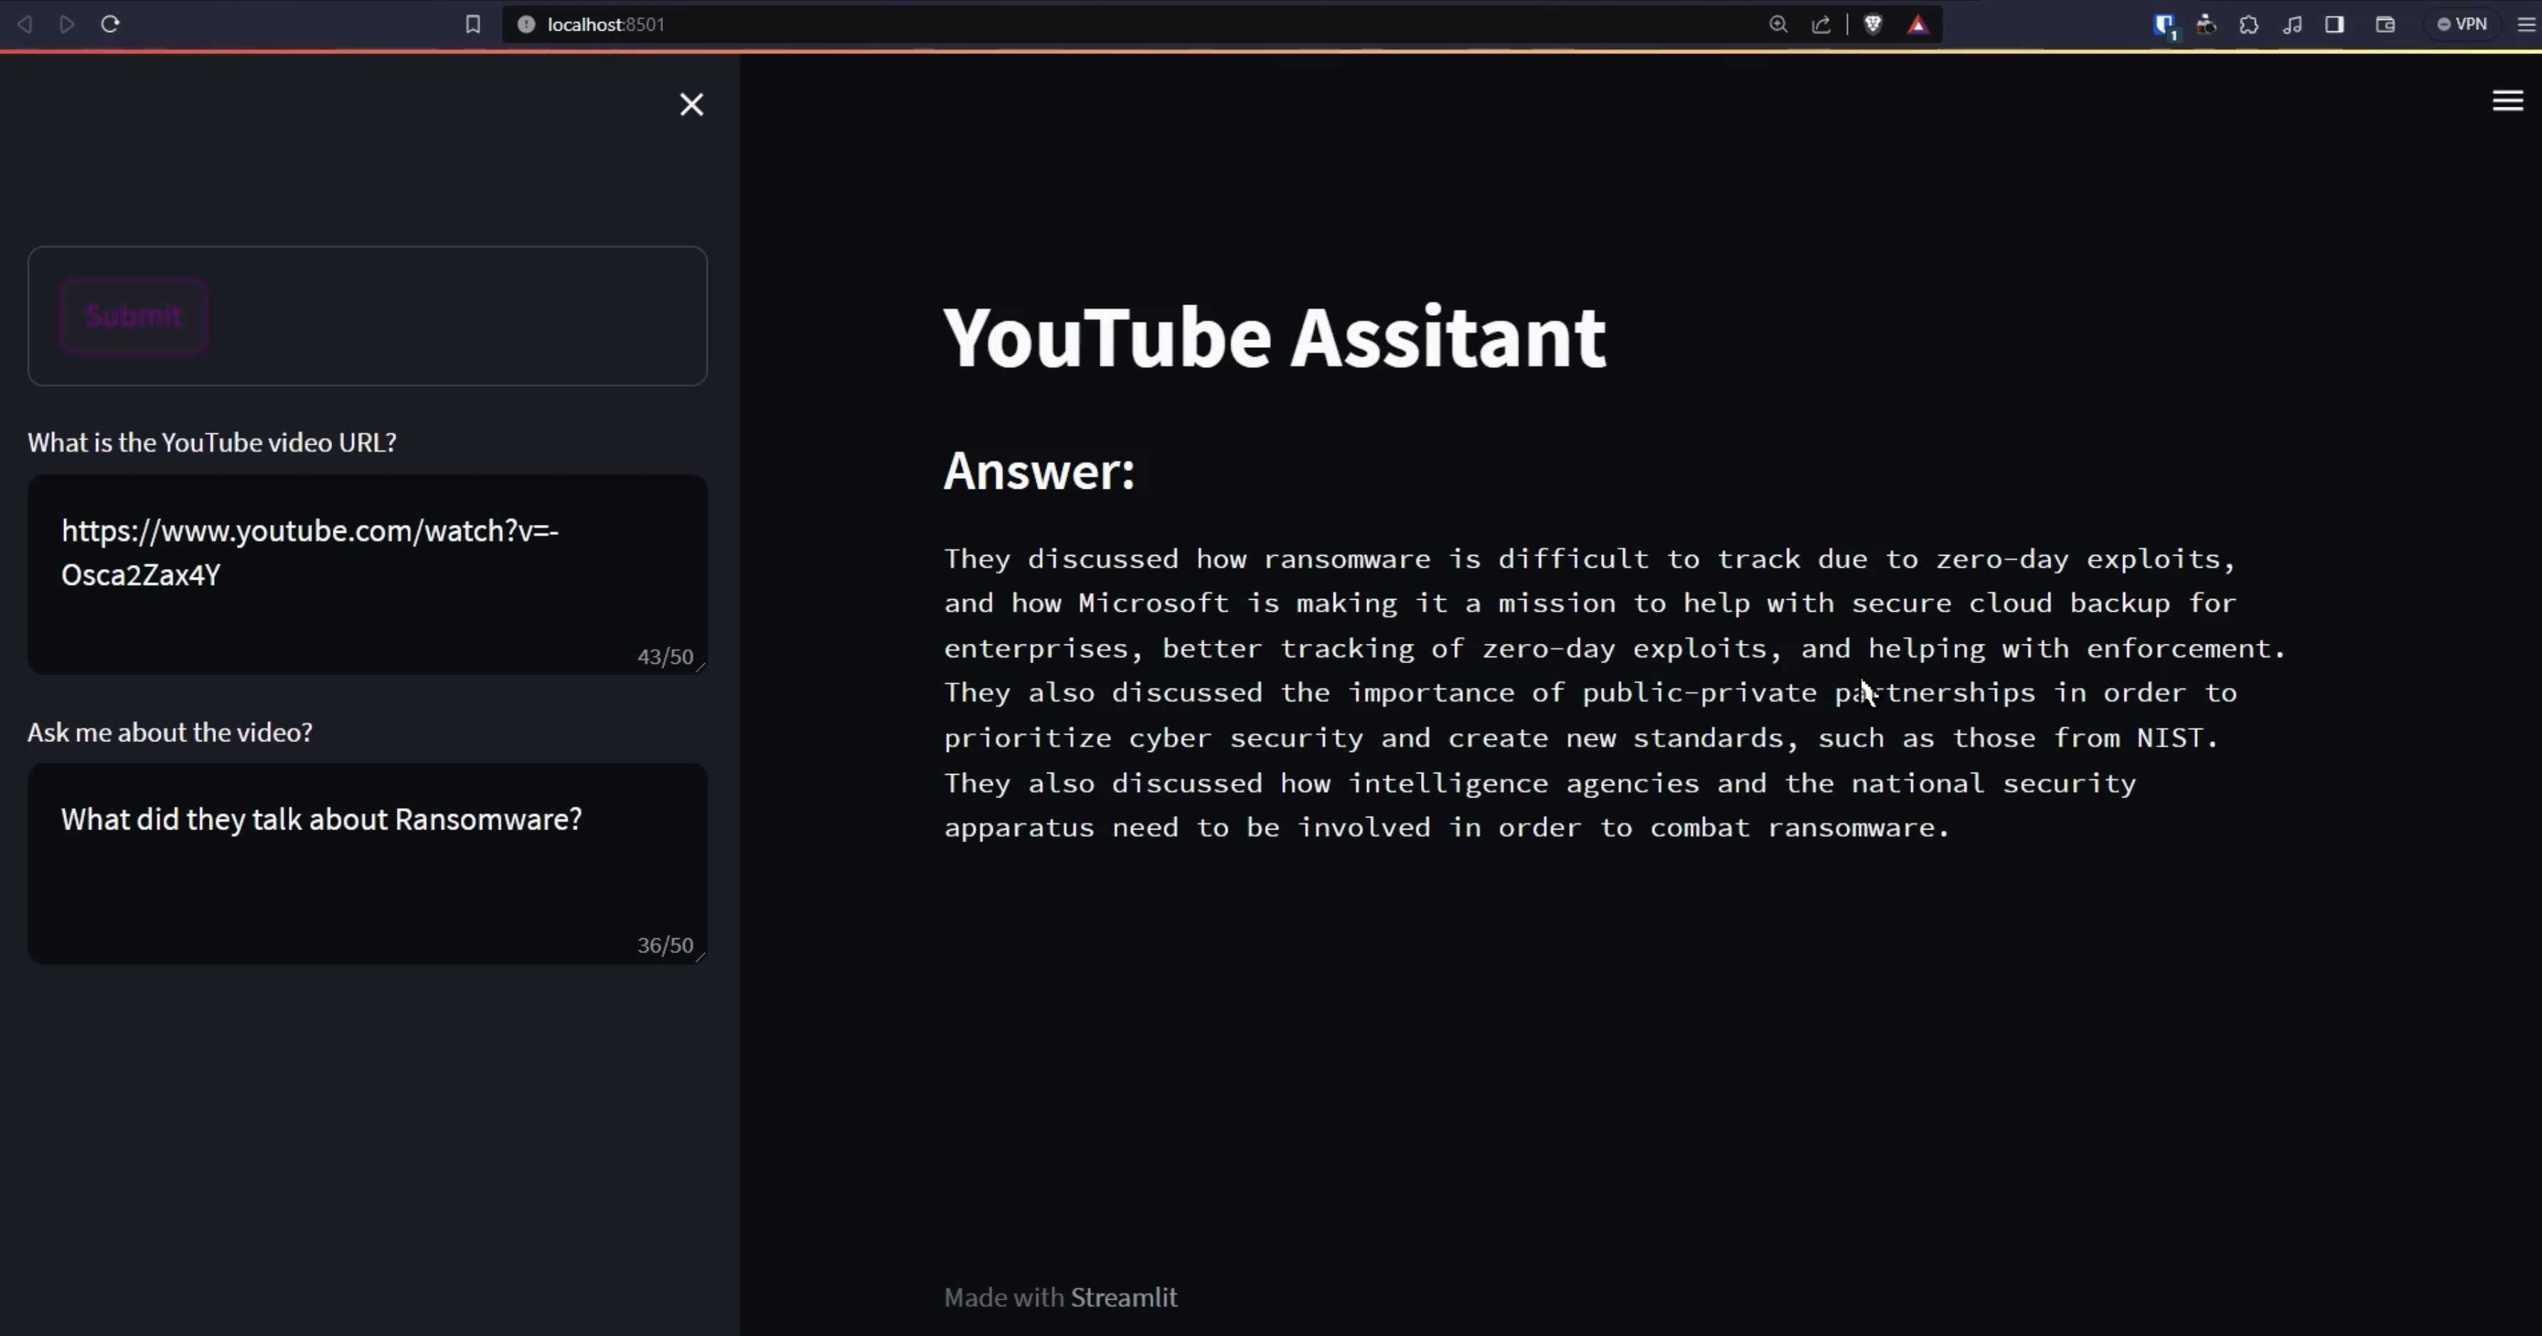Image resolution: width=2542 pixels, height=1336 pixels.
Task: Close the Streamlit sidebar
Action: pos(692,105)
